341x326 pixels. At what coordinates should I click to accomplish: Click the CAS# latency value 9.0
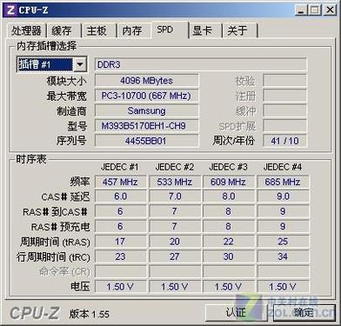click(x=283, y=196)
